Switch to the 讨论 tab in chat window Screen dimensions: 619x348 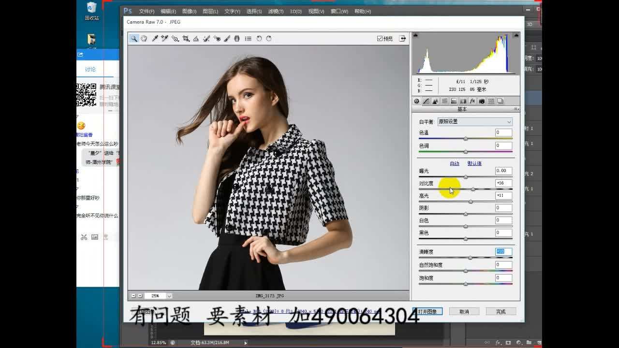[90, 70]
